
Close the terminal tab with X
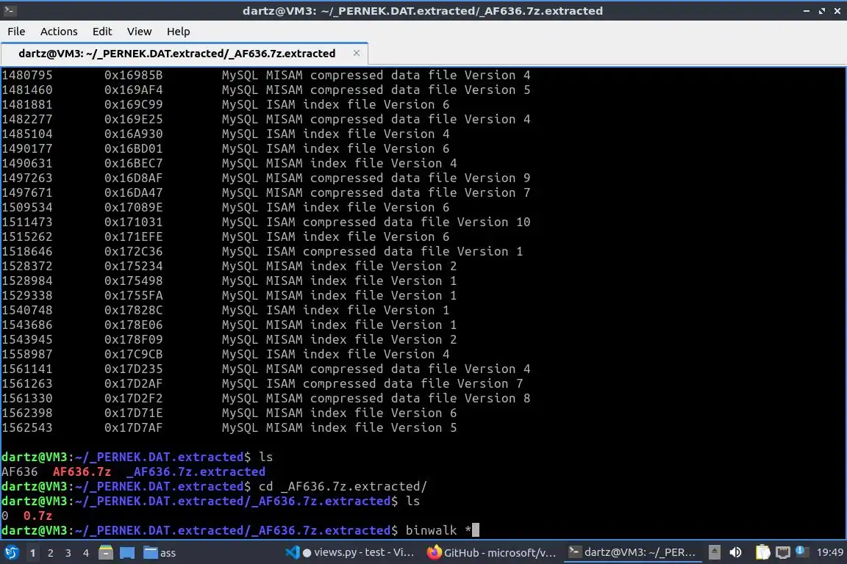357,53
